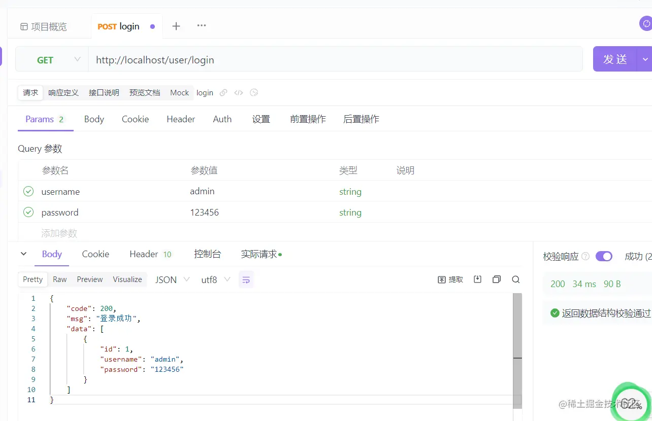Click the 62% green progress indicator
The image size is (652, 421).
[631, 403]
